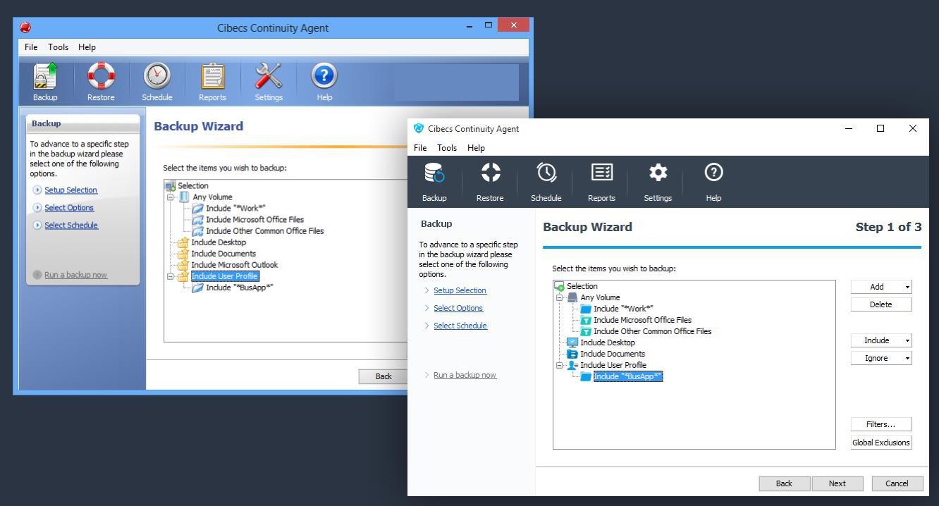Screen dimensions: 939x506
Task: Click the Next button
Action: pos(837,483)
